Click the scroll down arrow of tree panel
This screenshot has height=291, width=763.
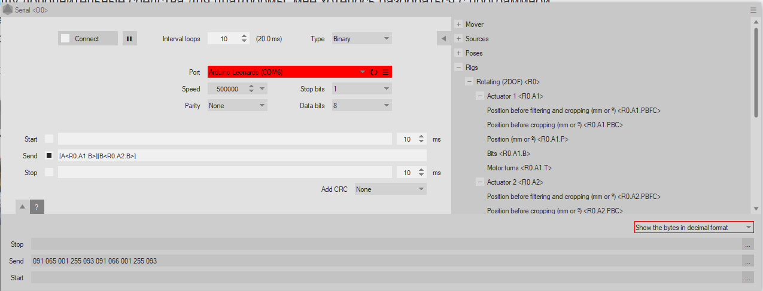tap(756, 209)
